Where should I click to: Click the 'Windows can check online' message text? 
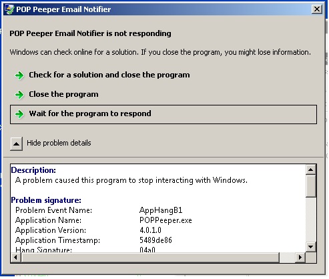click(160, 52)
